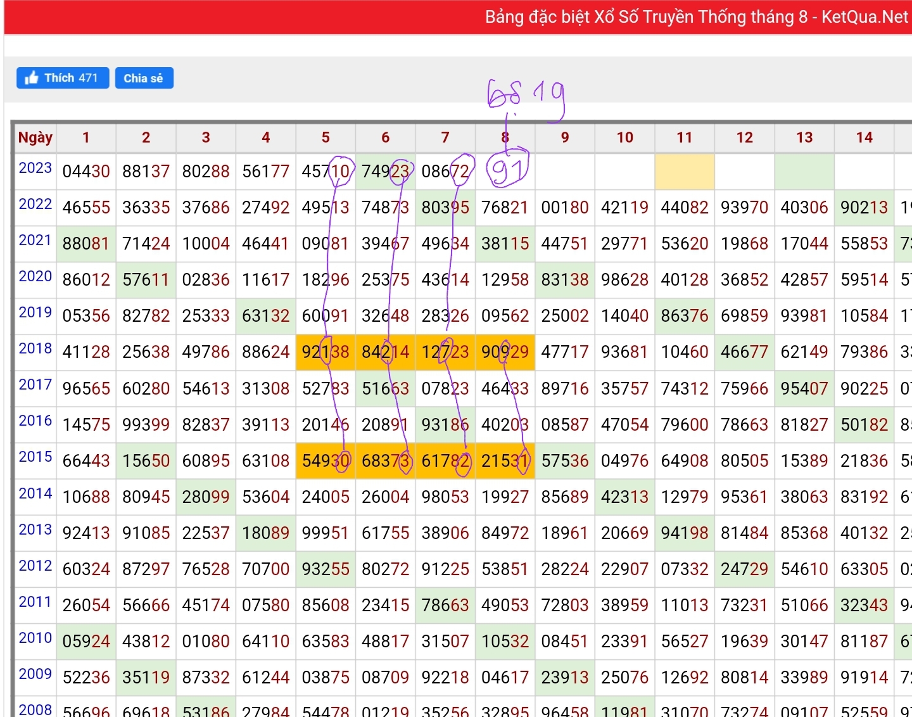The width and height of the screenshot is (912, 717).
Task: Click the empty green cell under column 13
Action: 804,171
